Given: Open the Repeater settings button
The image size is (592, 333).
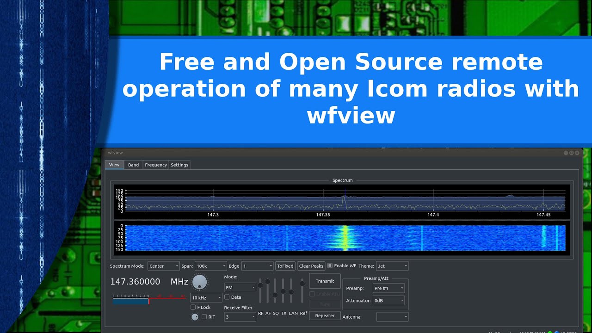Looking at the screenshot, I should 325,316.
